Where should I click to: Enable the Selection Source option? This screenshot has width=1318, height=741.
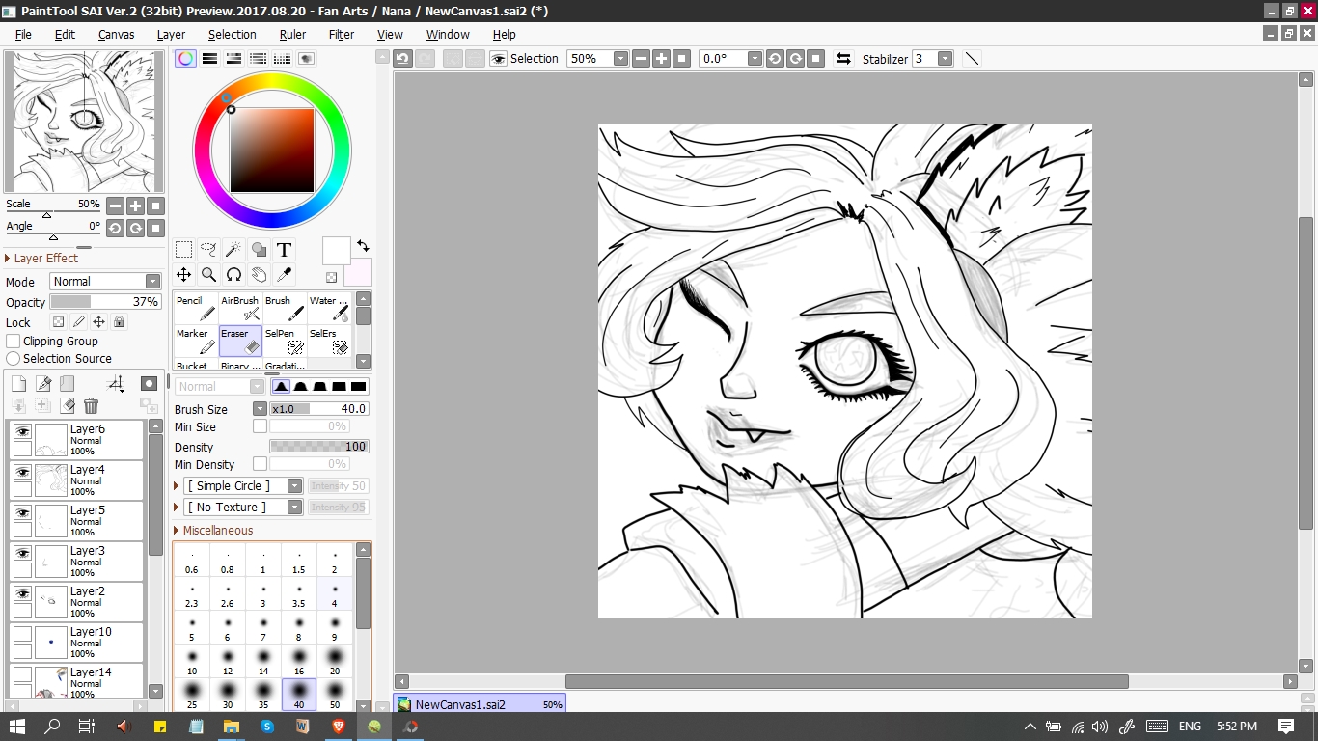click(x=14, y=358)
